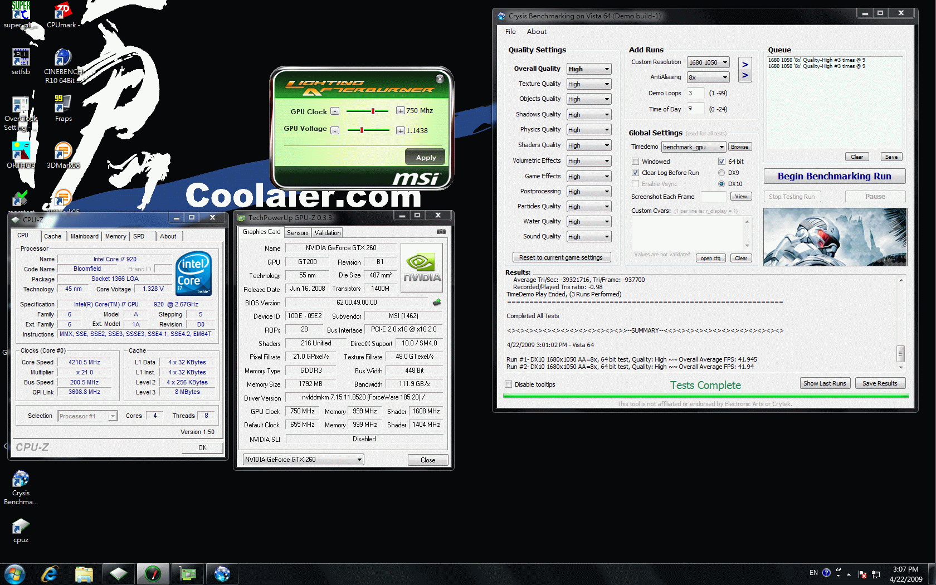936x585 pixels.
Task: Add antialiasing run with lower arrow button
Action: point(745,76)
